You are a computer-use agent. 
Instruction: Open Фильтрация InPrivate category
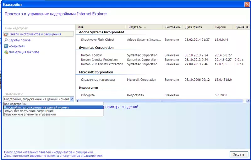pos(24,52)
